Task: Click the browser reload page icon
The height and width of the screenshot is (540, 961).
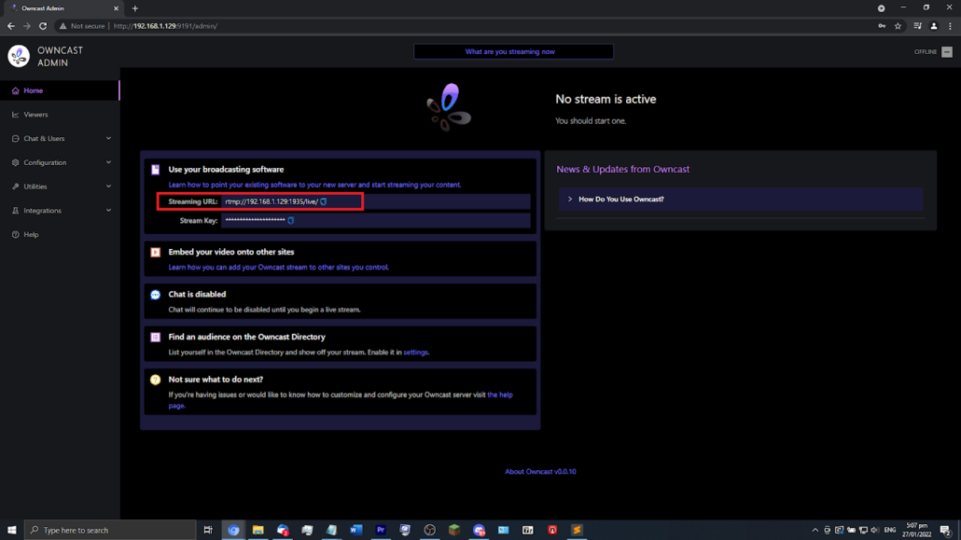Action: tap(43, 26)
